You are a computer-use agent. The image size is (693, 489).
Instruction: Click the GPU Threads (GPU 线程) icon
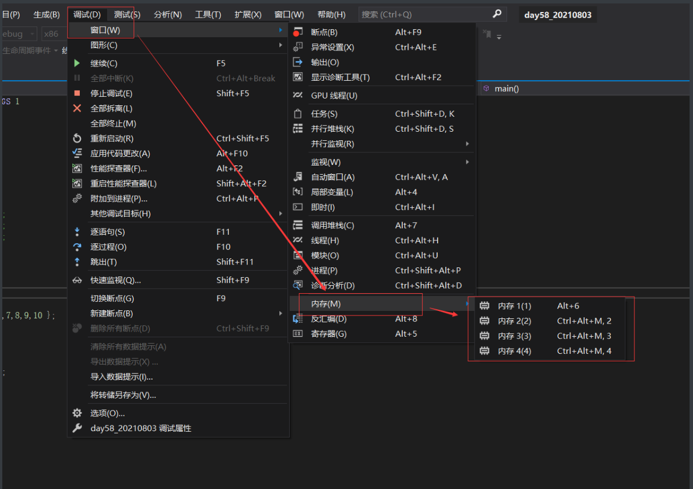tap(298, 95)
